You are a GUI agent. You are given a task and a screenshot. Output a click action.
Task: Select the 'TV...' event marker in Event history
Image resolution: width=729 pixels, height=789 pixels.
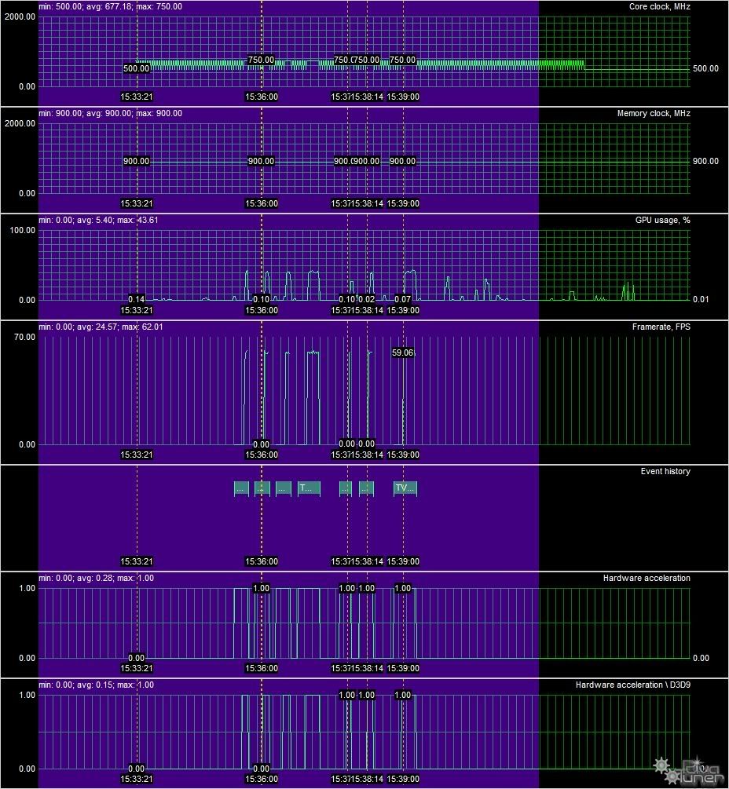click(405, 488)
